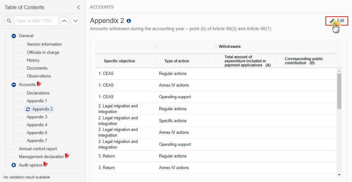352x182 pixels.
Task: Open the Declarations page link
Action: [x=38, y=93]
